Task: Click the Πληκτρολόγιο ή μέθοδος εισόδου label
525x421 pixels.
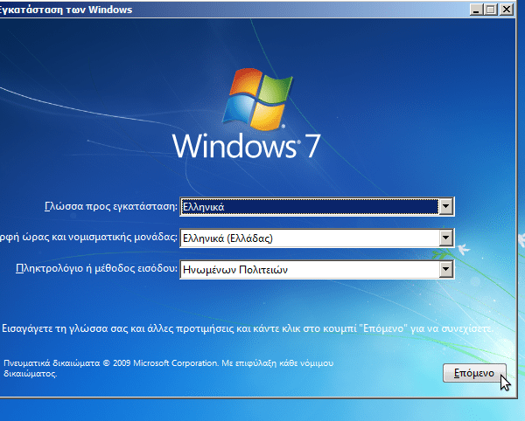Action: coord(97,269)
